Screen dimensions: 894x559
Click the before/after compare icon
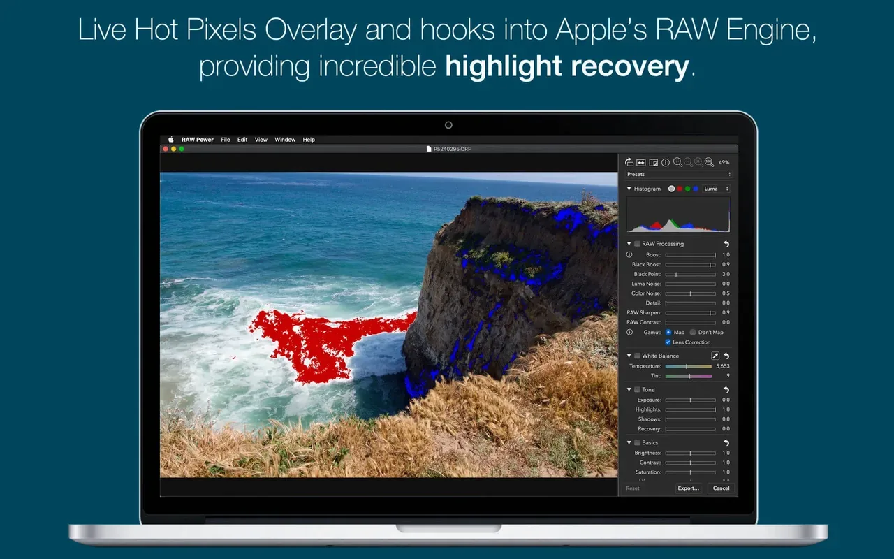pyautogui.click(x=654, y=162)
